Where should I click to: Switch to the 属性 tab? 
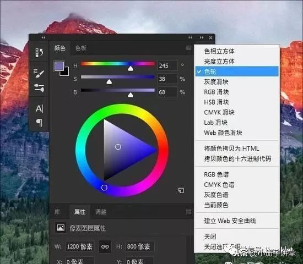click(80, 212)
